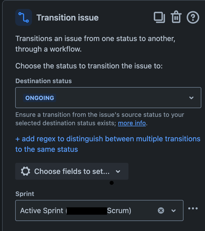Follow the more info link
This screenshot has width=205, height=231.
132,123
